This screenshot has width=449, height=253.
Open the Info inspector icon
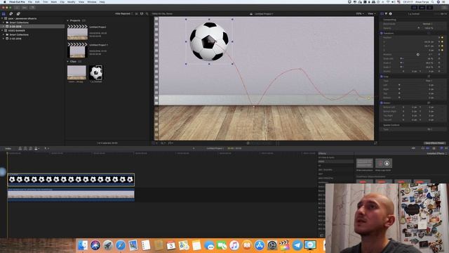[x=390, y=13]
